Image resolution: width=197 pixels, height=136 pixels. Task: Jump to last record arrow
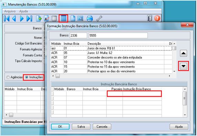29,19
